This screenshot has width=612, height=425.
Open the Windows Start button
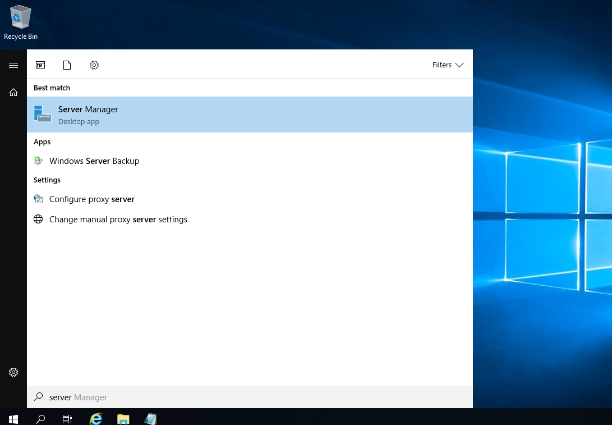[x=13, y=419]
